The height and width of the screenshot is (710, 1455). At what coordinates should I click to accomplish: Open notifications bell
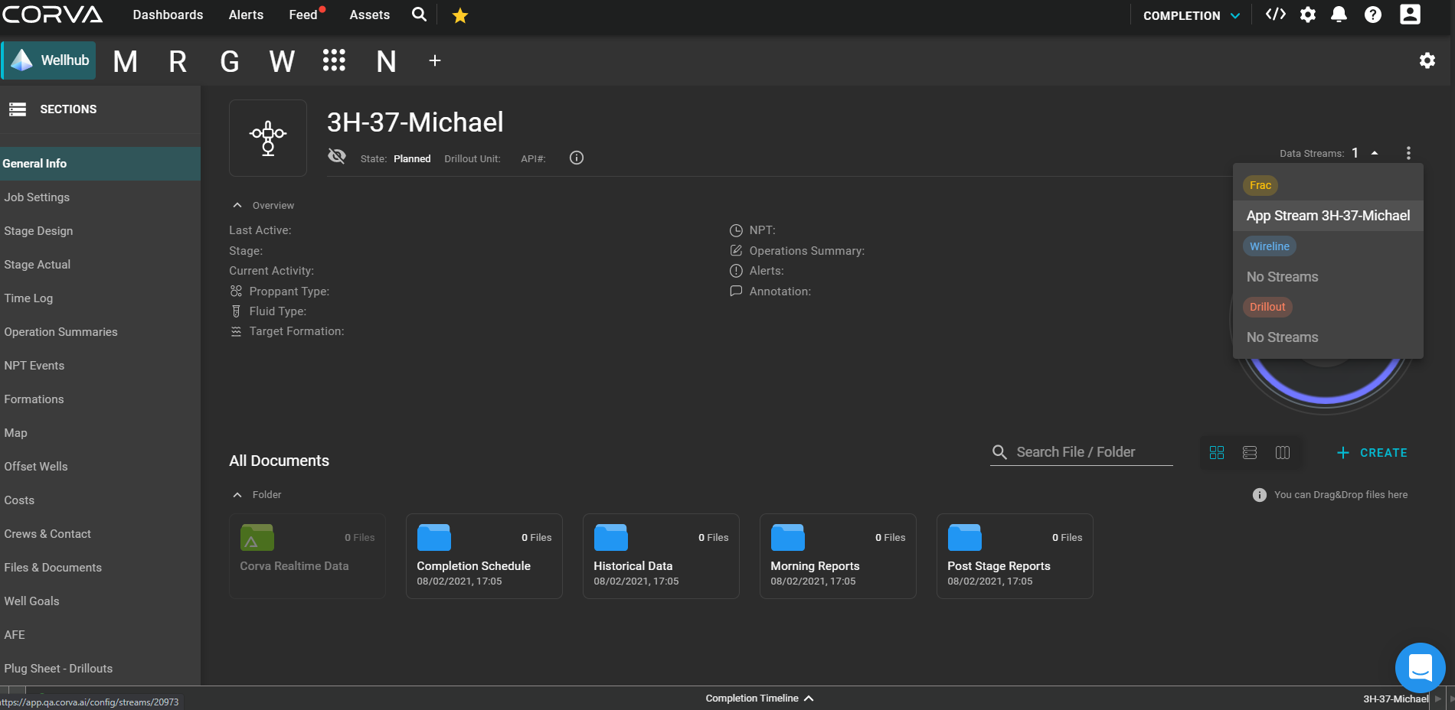(1339, 15)
